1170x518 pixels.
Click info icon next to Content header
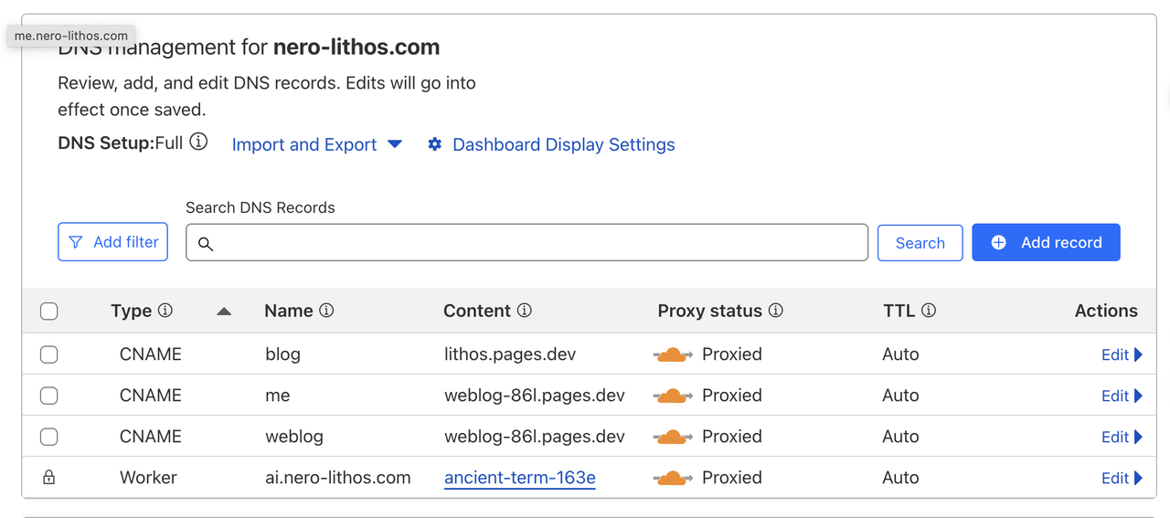pos(524,311)
